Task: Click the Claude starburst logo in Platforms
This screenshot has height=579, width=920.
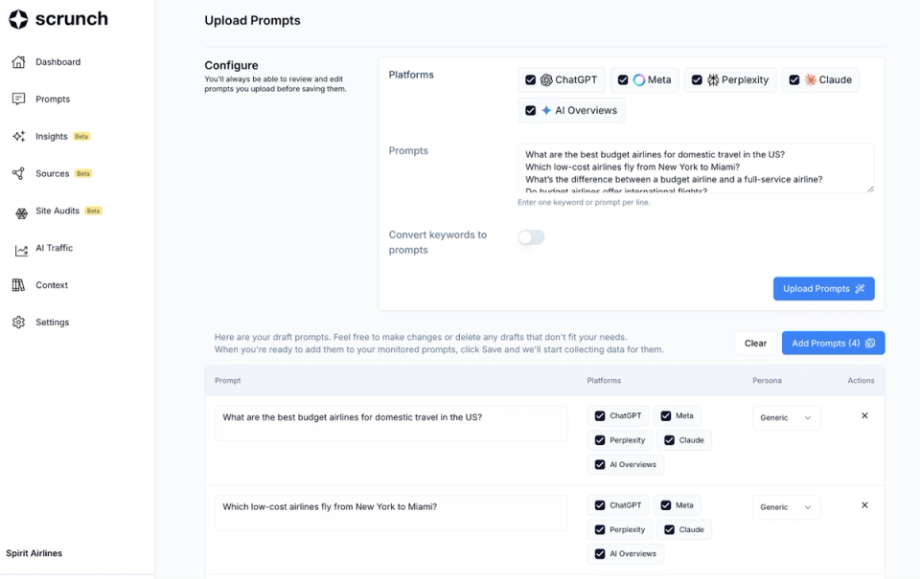Action: (811, 79)
